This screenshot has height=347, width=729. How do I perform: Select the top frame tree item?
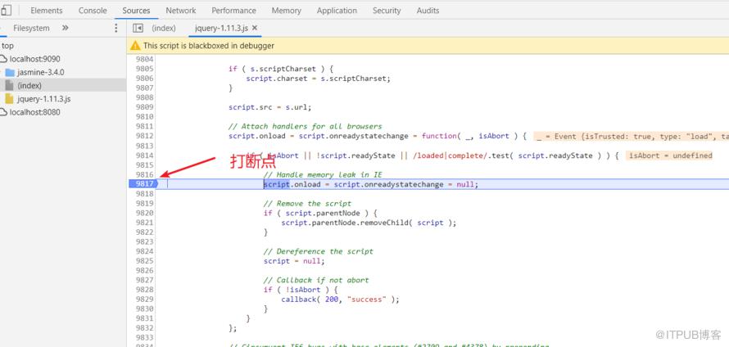pyautogui.click(x=7, y=46)
